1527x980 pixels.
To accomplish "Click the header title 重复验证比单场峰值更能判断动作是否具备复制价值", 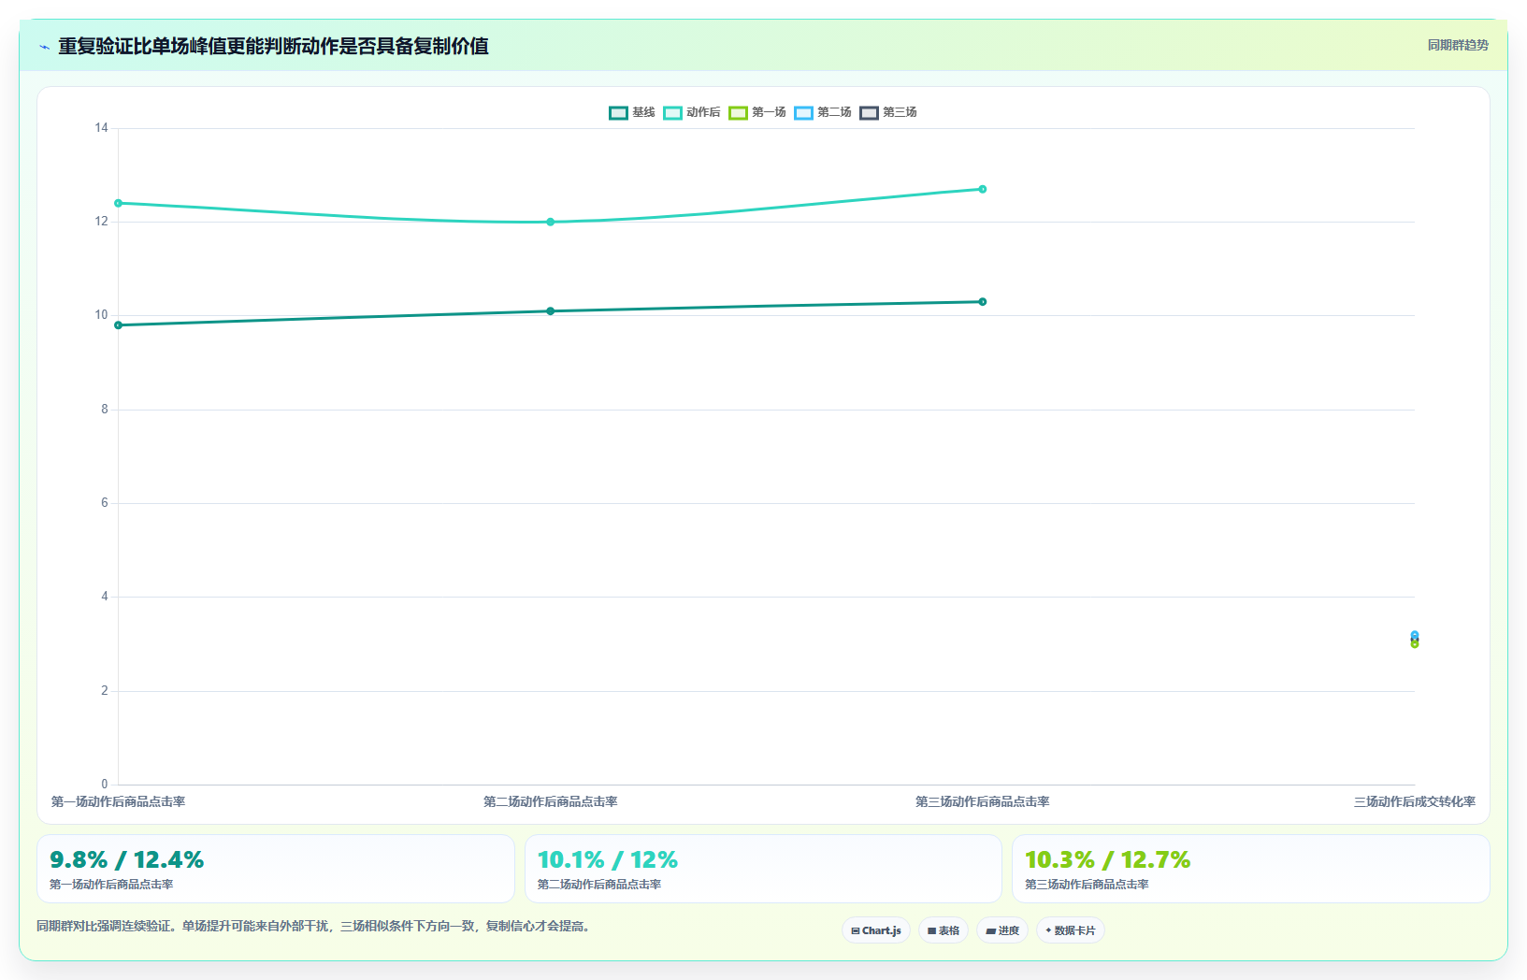I will [x=273, y=46].
